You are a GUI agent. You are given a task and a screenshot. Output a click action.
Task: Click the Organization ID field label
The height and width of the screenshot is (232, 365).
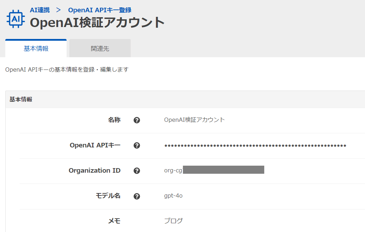coord(95,171)
